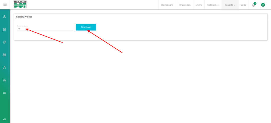Click the transfer arrows sidebar icon
Viewport: 271px width, 123px height.
point(4,93)
